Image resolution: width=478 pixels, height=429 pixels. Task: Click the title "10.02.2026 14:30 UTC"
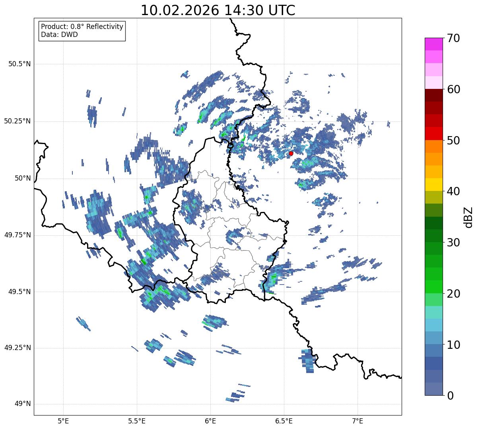pyautogui.click(x=218, y=10)
